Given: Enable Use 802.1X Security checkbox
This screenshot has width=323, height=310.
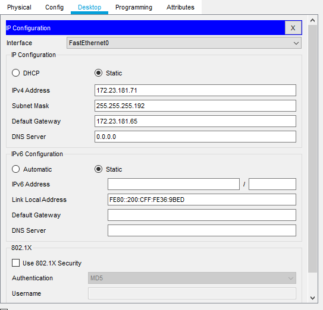Looking at the screenshot, I should point(16,263).
